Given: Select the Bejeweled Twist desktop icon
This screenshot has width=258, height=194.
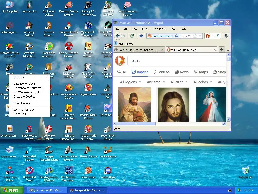Looking at the screenshot, I should [29, 174].
